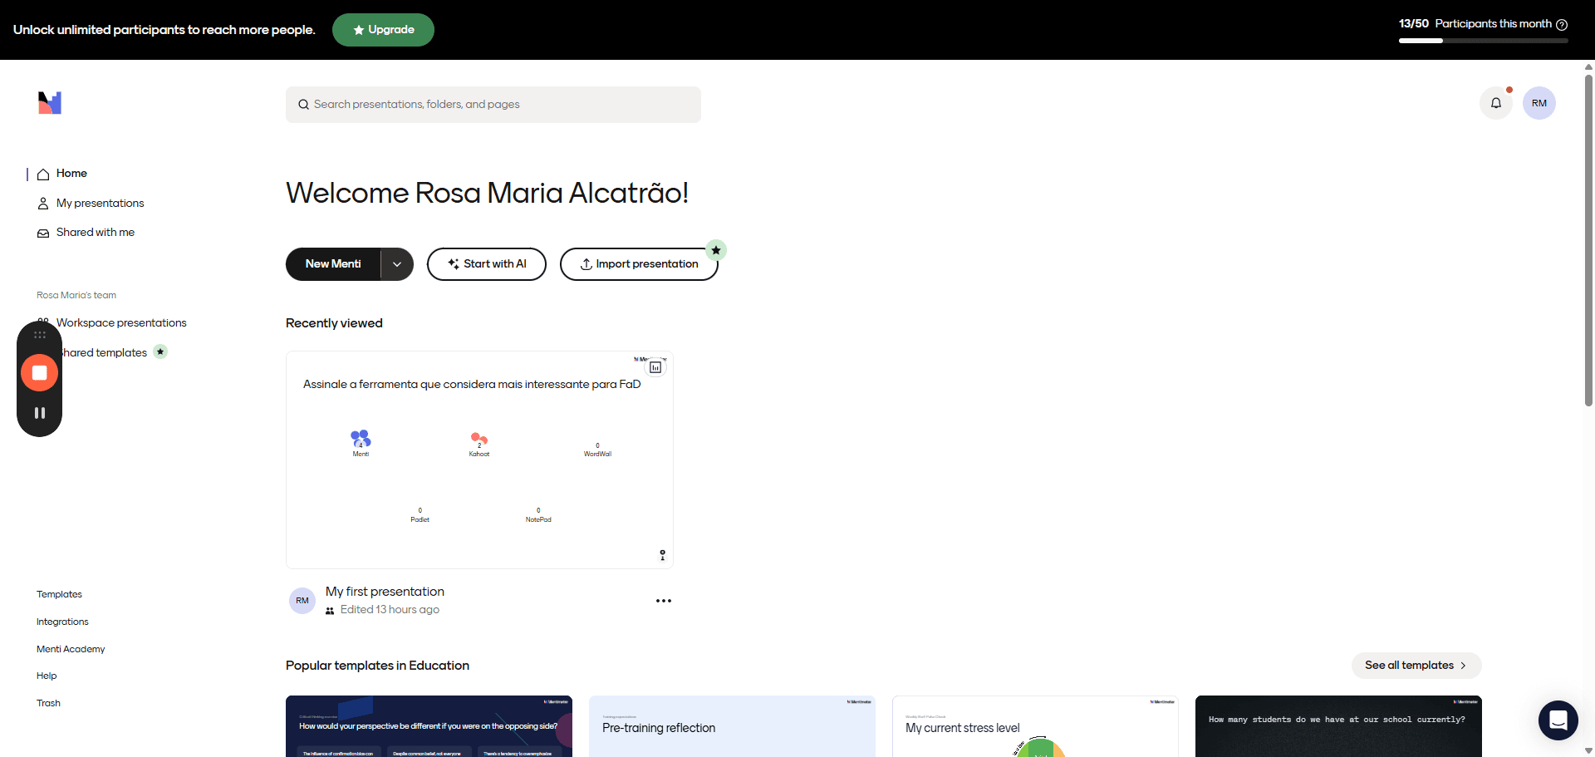The image size is (1595, 757).
Task: Click the results chart icon on thumbnail
Action: coord(655,367)
